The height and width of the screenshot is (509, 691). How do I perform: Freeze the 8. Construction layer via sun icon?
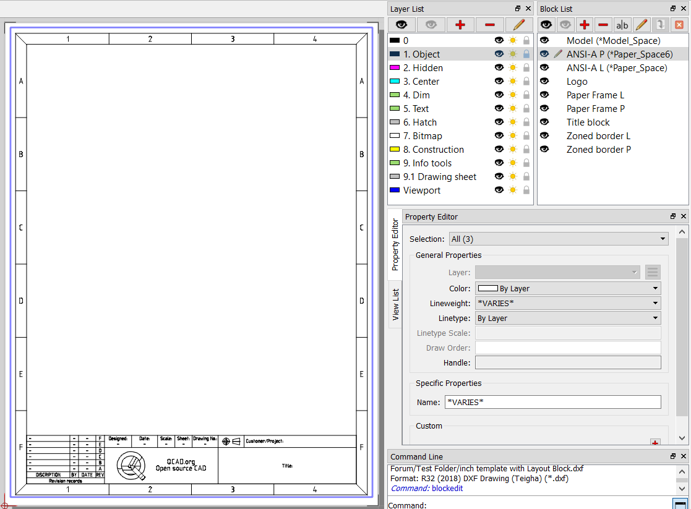click(513, 150)
